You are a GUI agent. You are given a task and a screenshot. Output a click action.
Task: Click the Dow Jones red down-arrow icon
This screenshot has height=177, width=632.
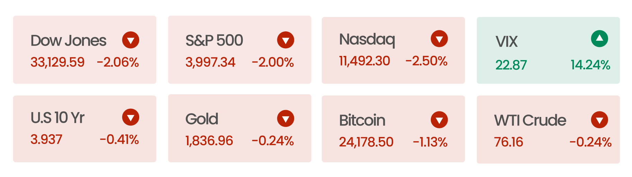coord(131,40)
